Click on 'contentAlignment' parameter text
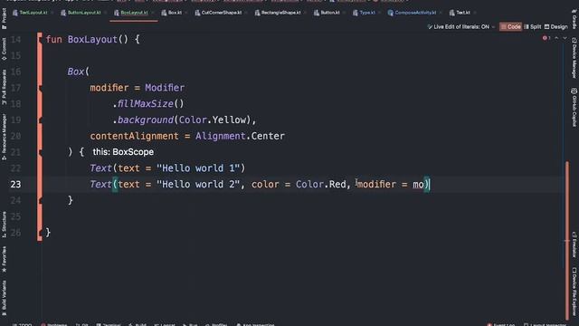 click(135, 136)
